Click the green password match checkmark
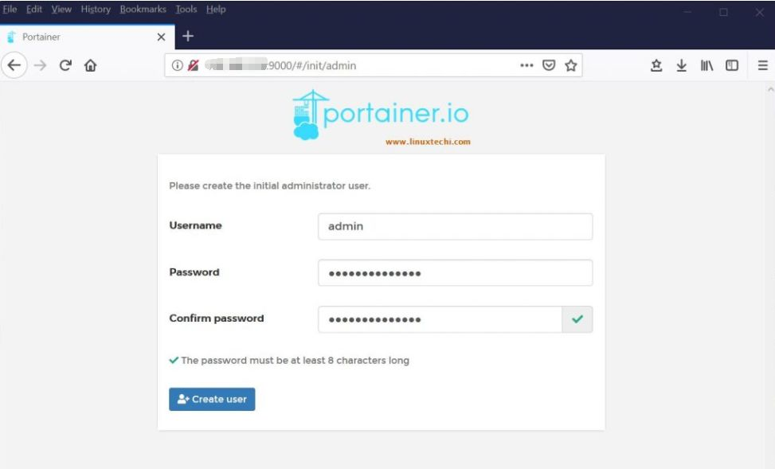This screenshot has height=469, width=775. coord(577,319)
